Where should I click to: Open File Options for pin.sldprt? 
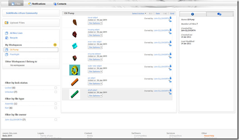pyautogui.click(x=95, y=84)
